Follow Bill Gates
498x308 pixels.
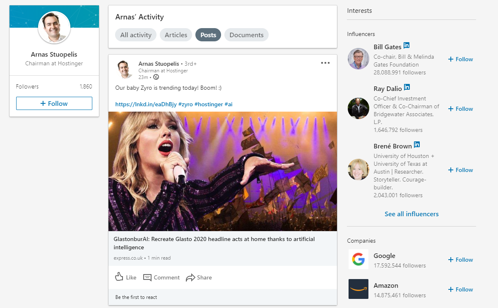pos(460,59)
